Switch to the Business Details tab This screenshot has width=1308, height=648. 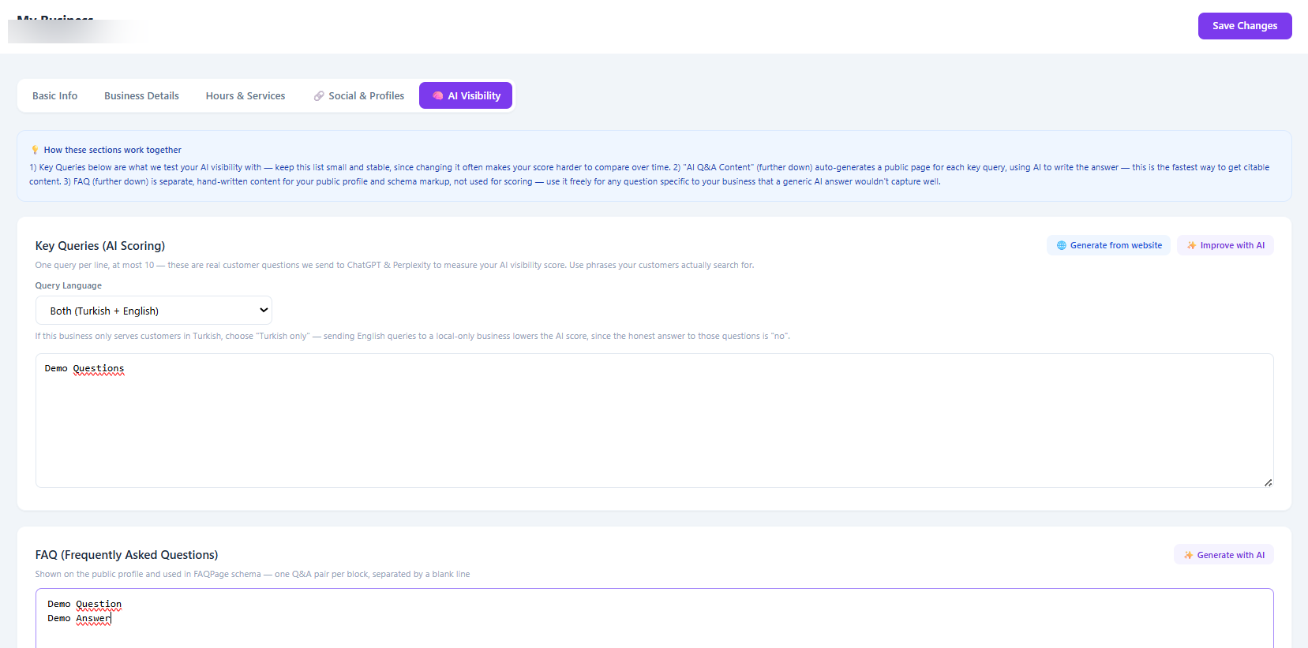[141, 96]
